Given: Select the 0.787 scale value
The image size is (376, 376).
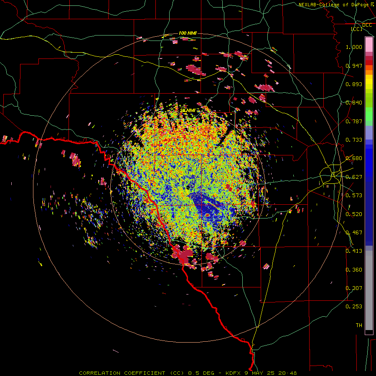Looking at the screenshot, I should (354, 121).
